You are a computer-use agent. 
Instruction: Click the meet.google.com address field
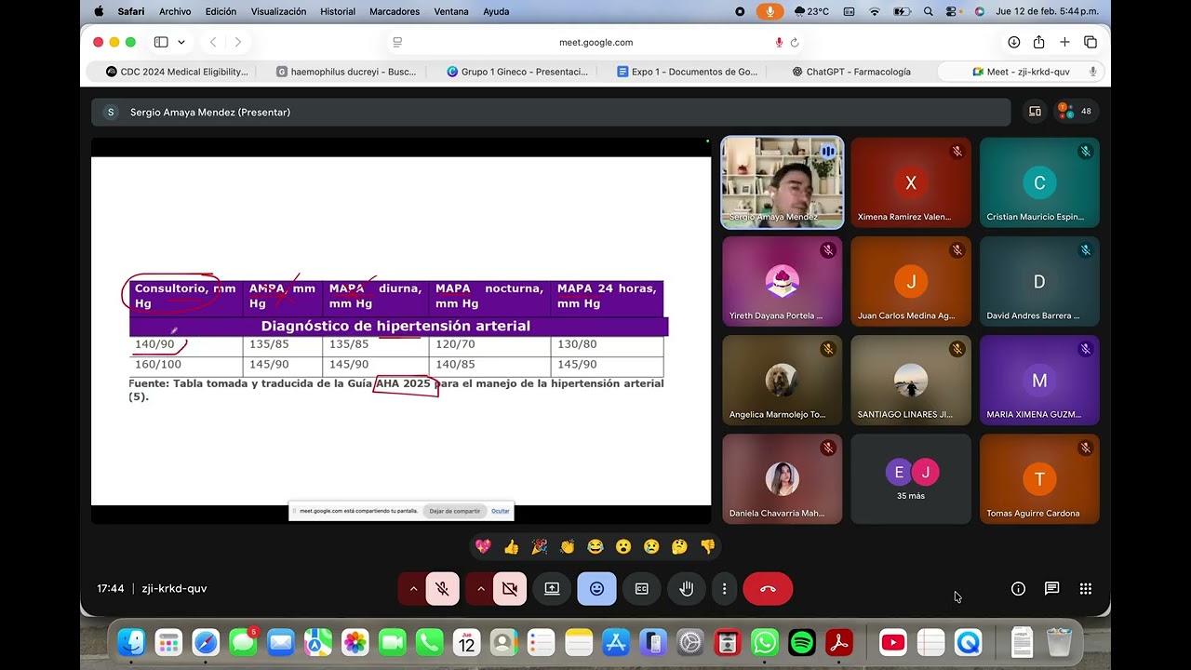pos(595,42)
